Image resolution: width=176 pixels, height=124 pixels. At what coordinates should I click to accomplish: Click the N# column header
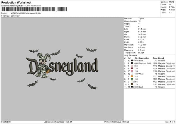pos(129,58)
